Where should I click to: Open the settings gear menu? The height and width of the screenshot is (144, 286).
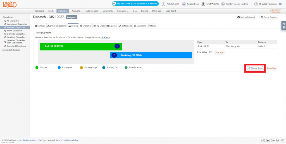click(281, 4)
